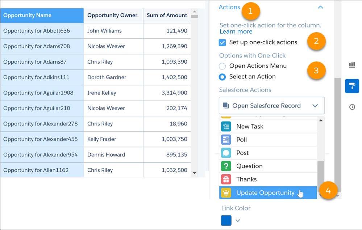Choose Question from the action list
Viewport: 362px width, 230px height.
(x=268, y=166)
